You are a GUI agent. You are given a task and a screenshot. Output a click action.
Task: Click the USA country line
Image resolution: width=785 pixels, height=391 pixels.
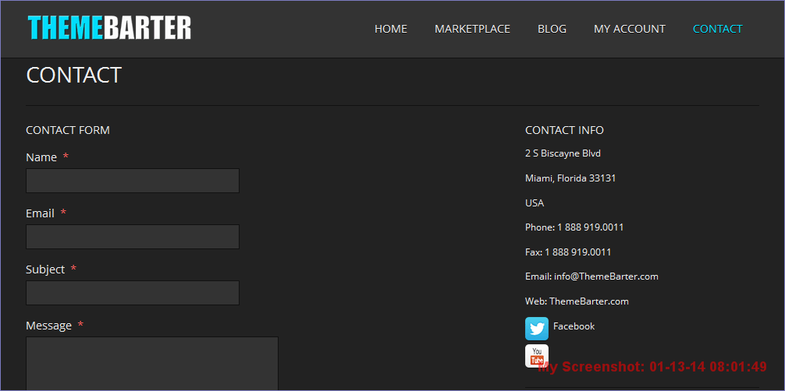point(535,203)
